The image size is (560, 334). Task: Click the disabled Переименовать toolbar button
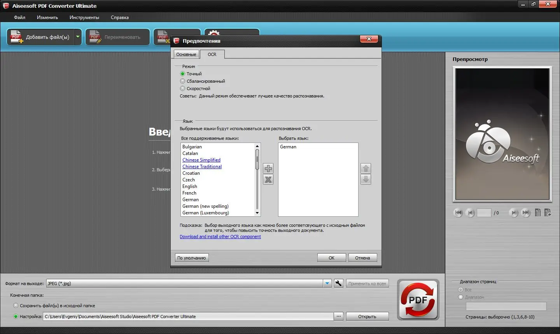coord(117,37)
